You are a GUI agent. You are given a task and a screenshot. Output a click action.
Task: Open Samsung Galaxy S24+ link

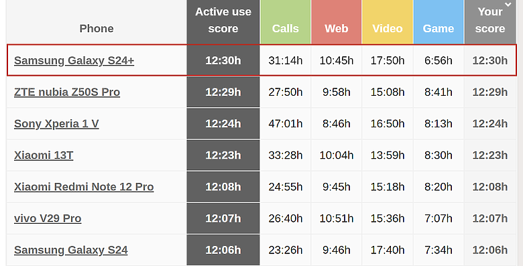(74, 61)
